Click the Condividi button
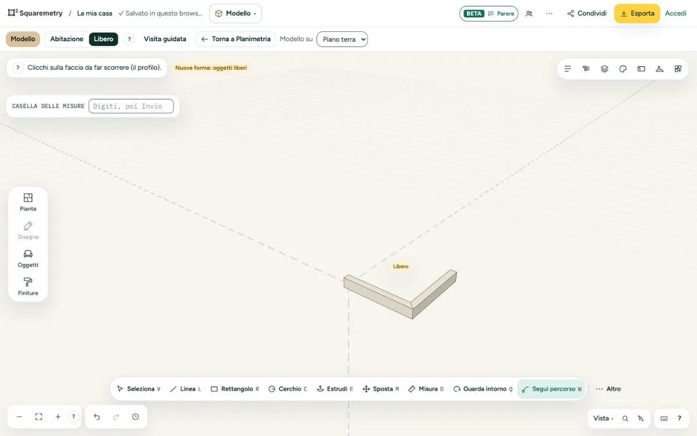This screenshot has width=697, height=436. tap(587, 13)
